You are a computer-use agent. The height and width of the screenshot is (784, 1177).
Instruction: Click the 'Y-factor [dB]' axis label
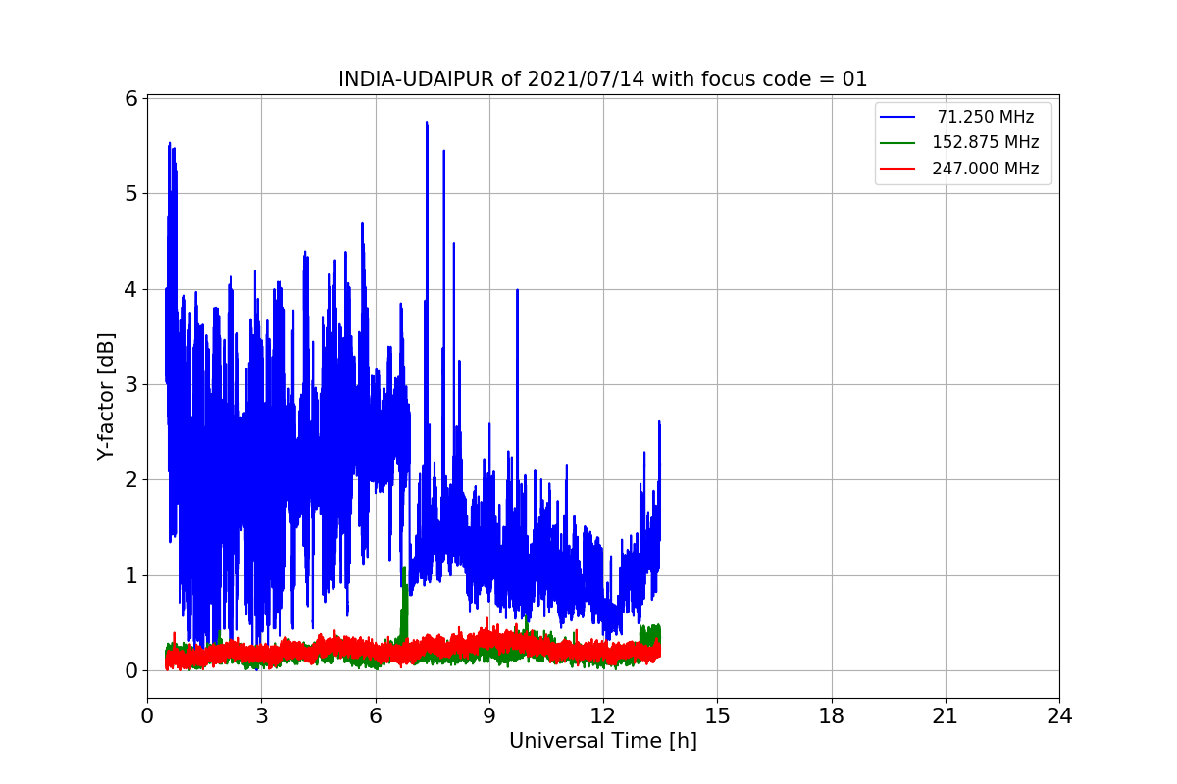coord(106,397)
